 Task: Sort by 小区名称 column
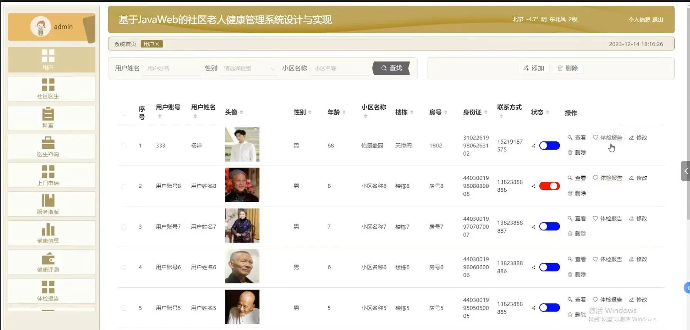tap(366, 116)
